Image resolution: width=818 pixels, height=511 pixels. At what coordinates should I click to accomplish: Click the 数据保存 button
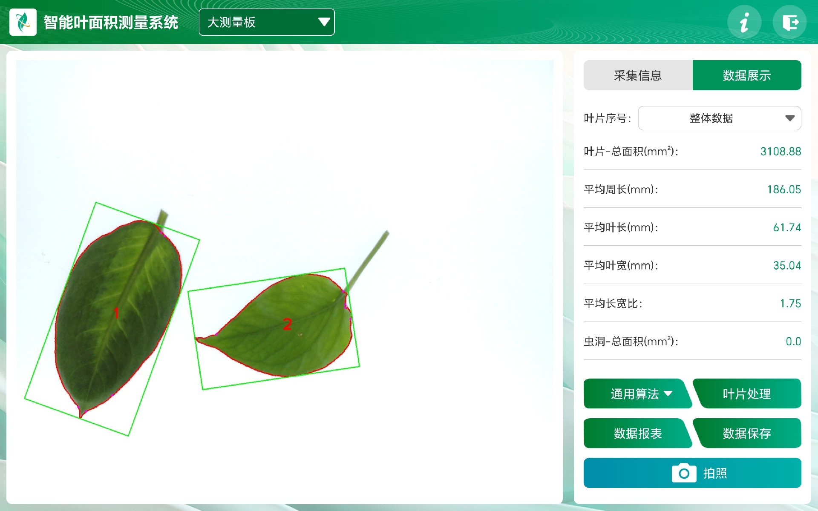[747, 433]
